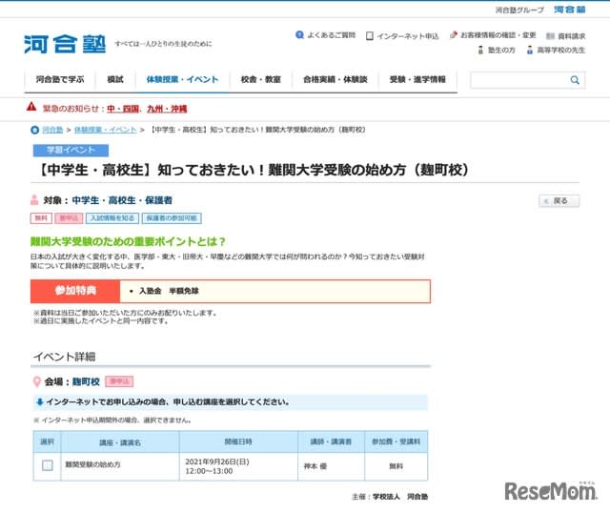Open the 校舎・教室 menu
610x513 pixels.
(260, 80)
